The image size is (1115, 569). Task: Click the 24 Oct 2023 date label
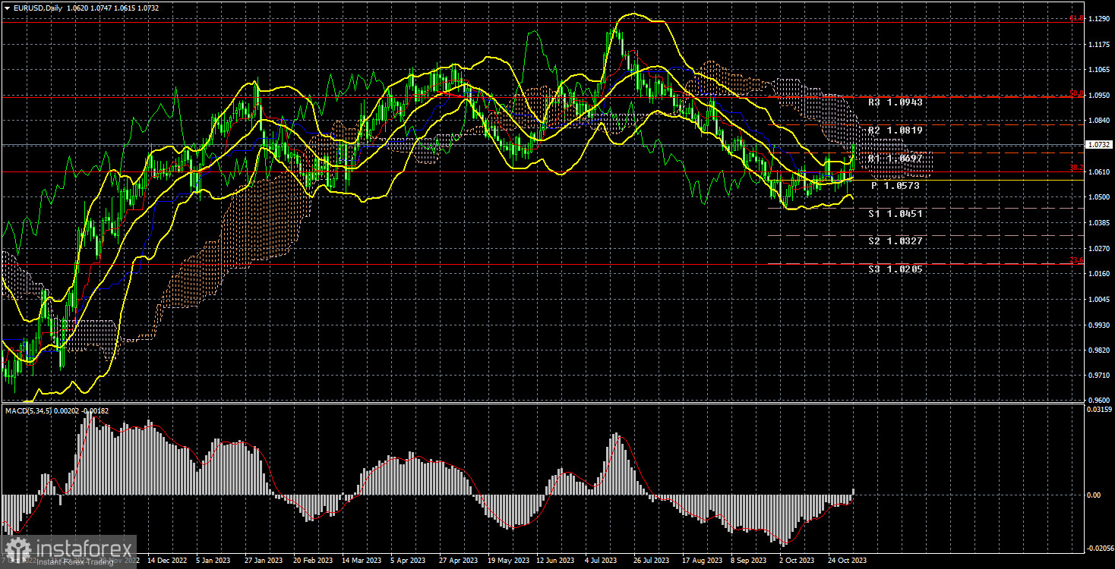click(847, 561)
